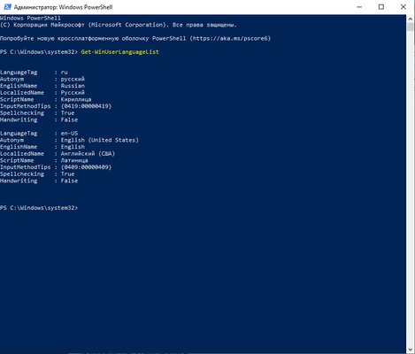This screenshot has height=354, width=415.
Task: Click the https://aka.ms/pscore6 link text
Action: point(230,38)
